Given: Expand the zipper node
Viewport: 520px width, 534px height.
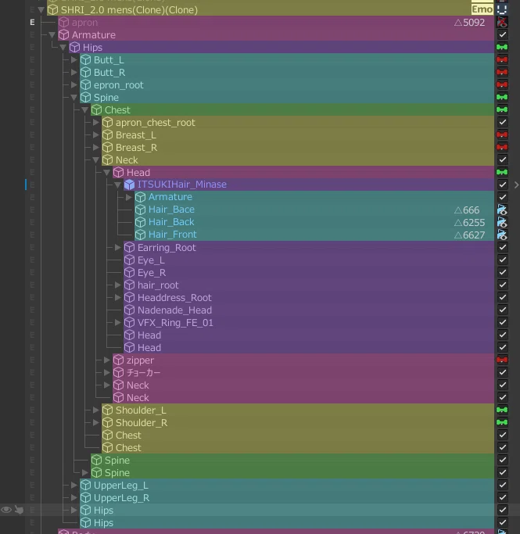Looking at the screenshot, I should click(106, 360).
